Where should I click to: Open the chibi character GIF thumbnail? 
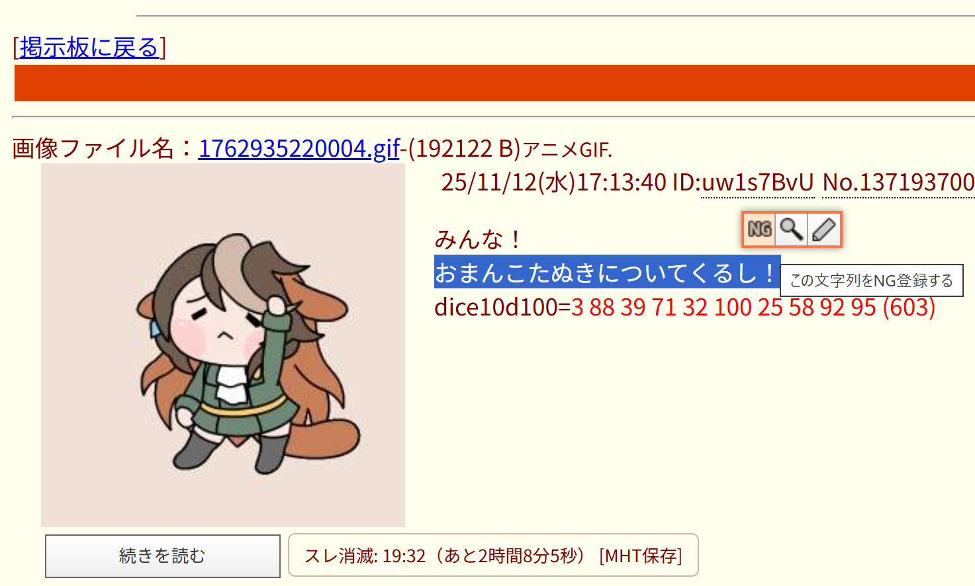tap(223, 345)
